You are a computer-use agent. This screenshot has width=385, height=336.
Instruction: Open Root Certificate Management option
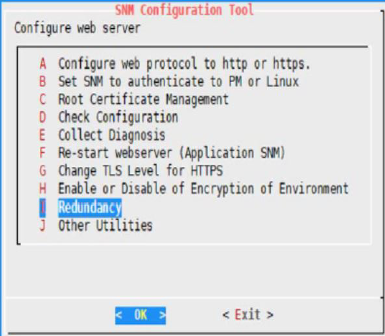pos(143,99)
